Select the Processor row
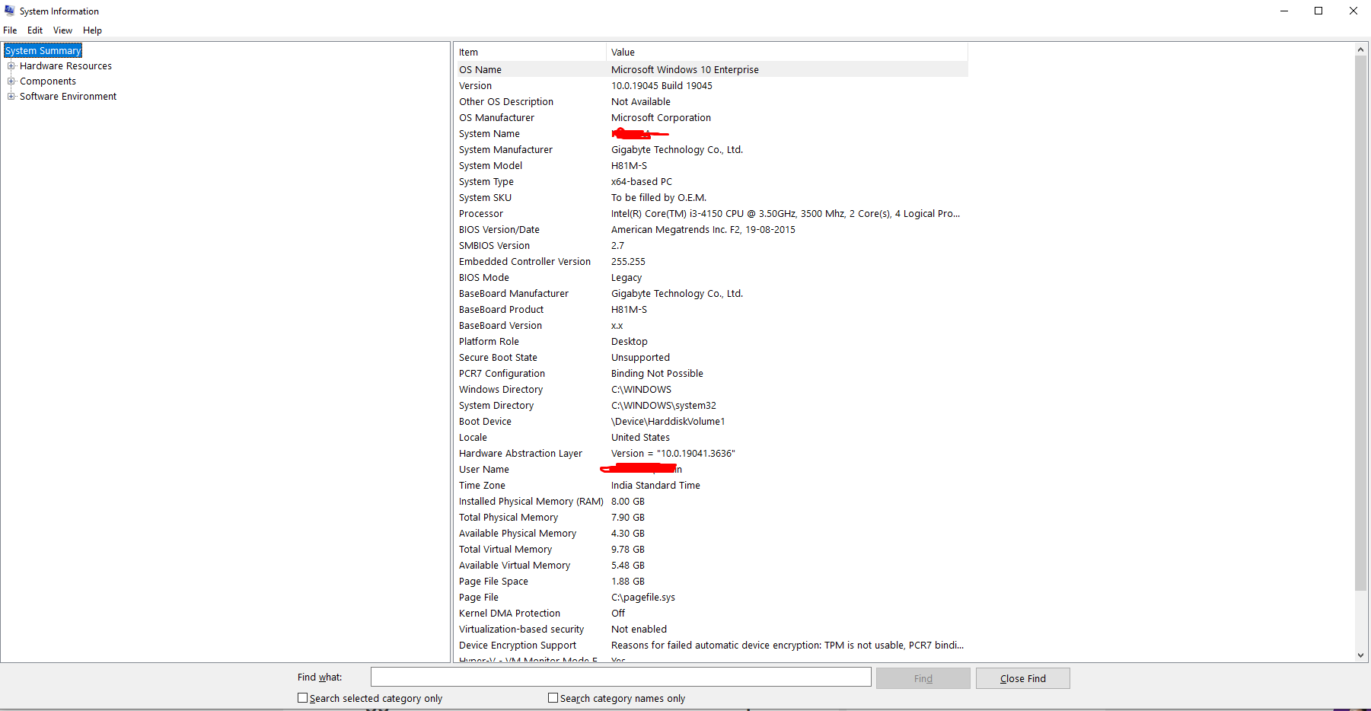The height and width of the screenshot is (711, 1371). click(x=481, y=214)
